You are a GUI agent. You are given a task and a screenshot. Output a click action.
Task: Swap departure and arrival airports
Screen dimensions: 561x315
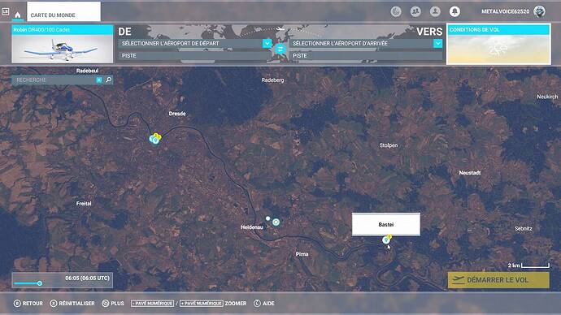[x=280, y=50]
